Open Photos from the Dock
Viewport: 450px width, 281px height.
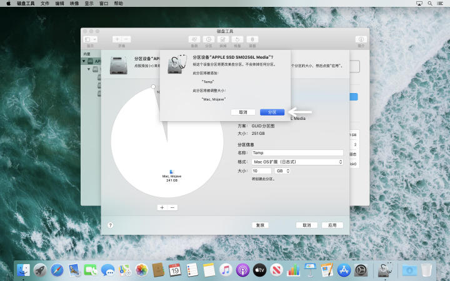(141, 270)
